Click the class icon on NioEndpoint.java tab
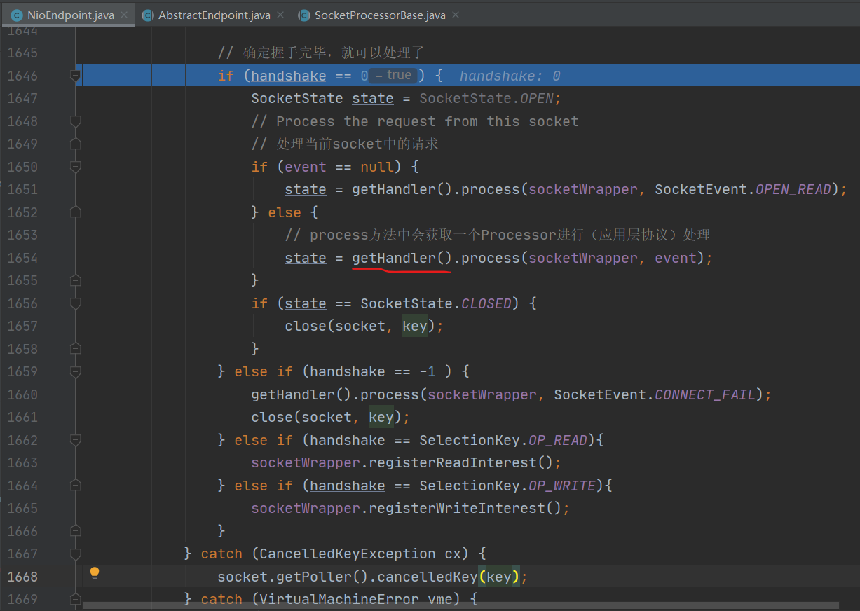 [17, 15]
